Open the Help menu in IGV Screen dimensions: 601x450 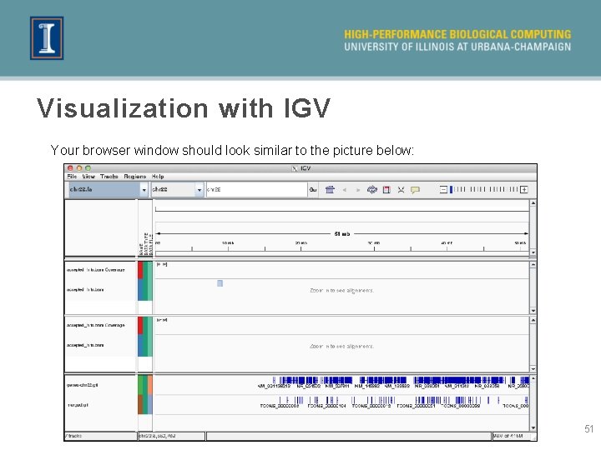coord(158,177)
